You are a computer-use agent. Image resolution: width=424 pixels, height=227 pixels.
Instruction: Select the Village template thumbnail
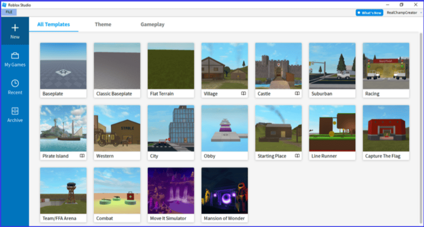(225, 66)
